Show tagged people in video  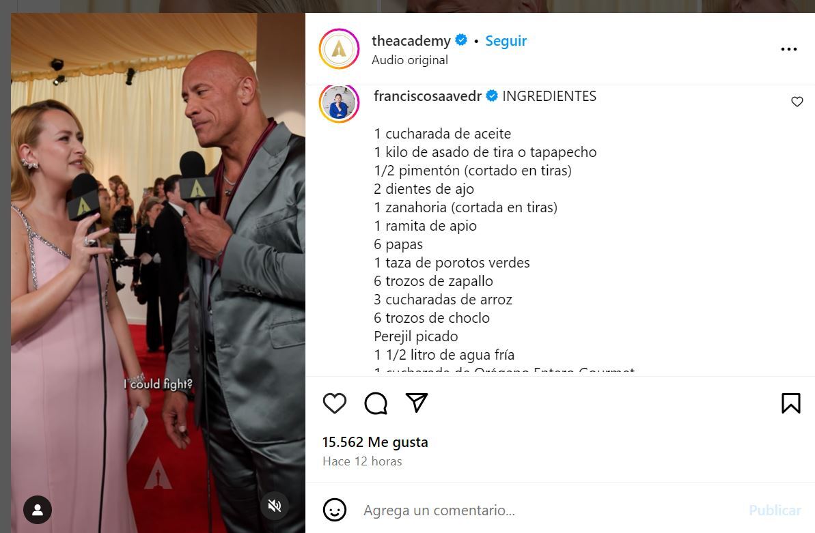pos(38,510)
